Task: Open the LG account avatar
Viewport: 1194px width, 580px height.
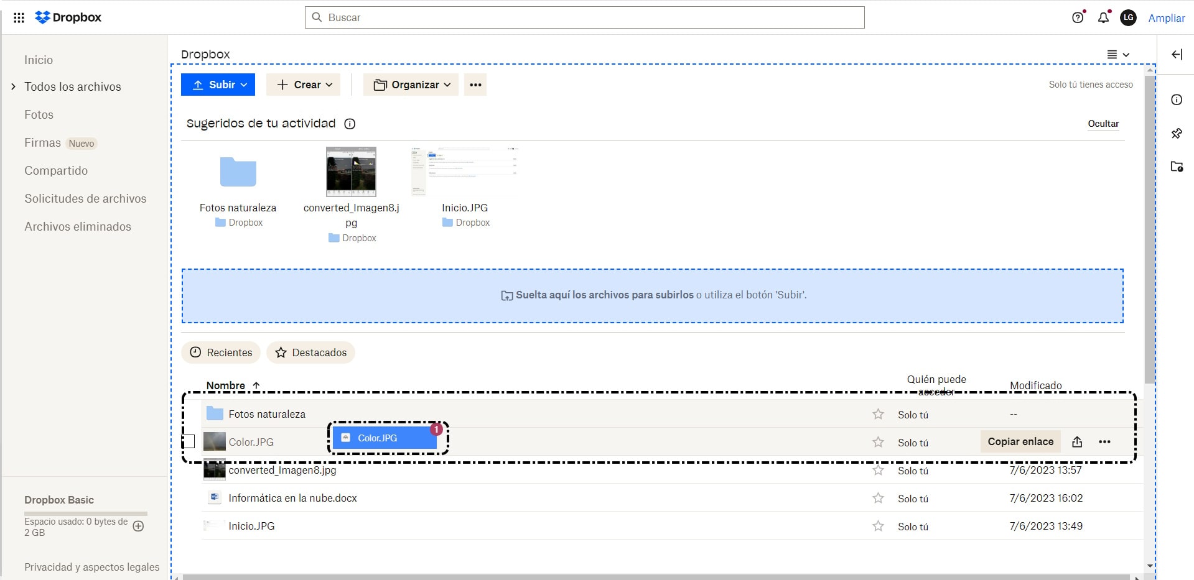Action: click(1128, 17)
